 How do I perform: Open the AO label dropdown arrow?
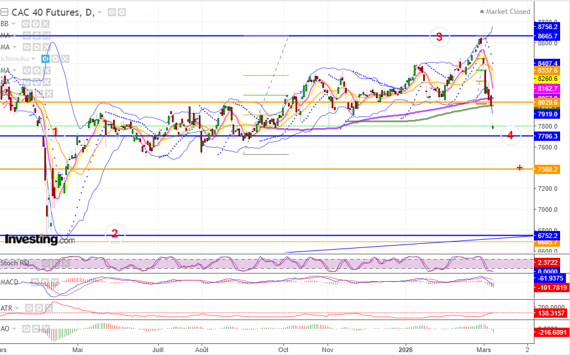pos(14,329)
